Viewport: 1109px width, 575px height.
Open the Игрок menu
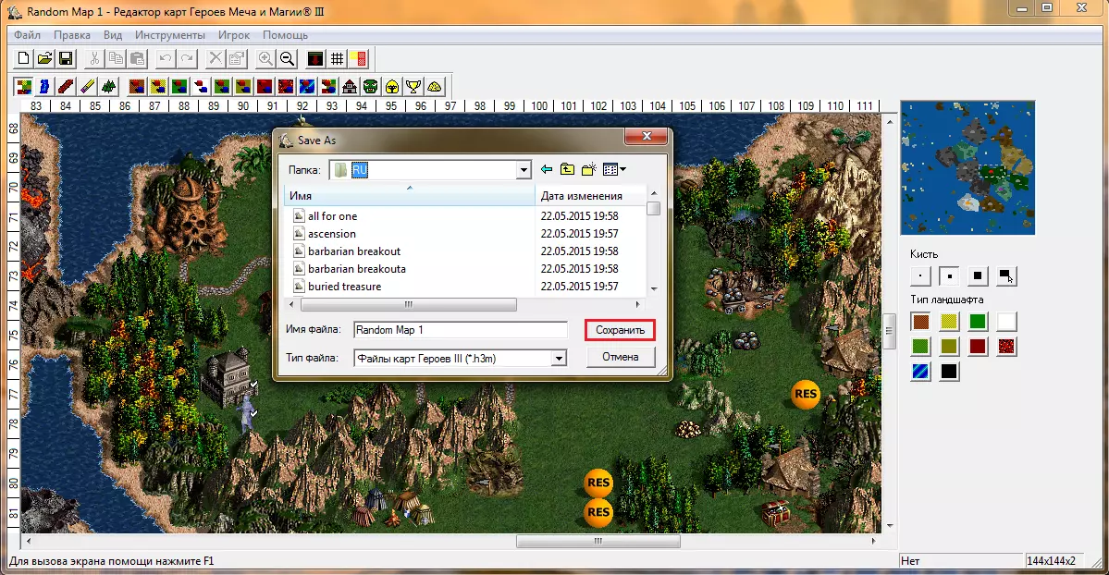pyautogui.click(x=233, y=34)
